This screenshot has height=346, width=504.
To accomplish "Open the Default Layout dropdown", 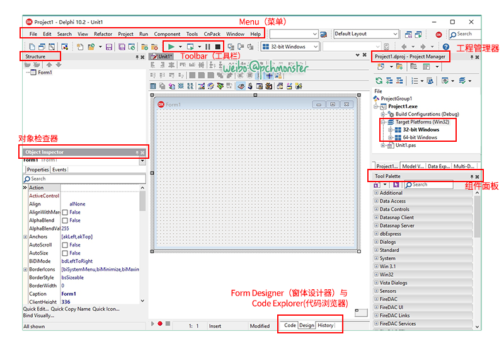I will [x=395, y=34].
